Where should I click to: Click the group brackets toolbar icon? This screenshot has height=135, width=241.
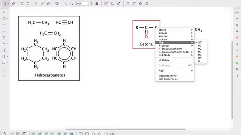coord(112,3)
